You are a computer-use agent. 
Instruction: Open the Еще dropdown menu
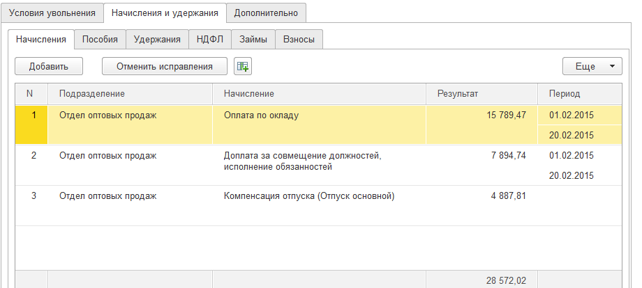tap(592, 67)
